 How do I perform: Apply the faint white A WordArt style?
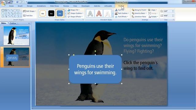[x=107, y=13]
